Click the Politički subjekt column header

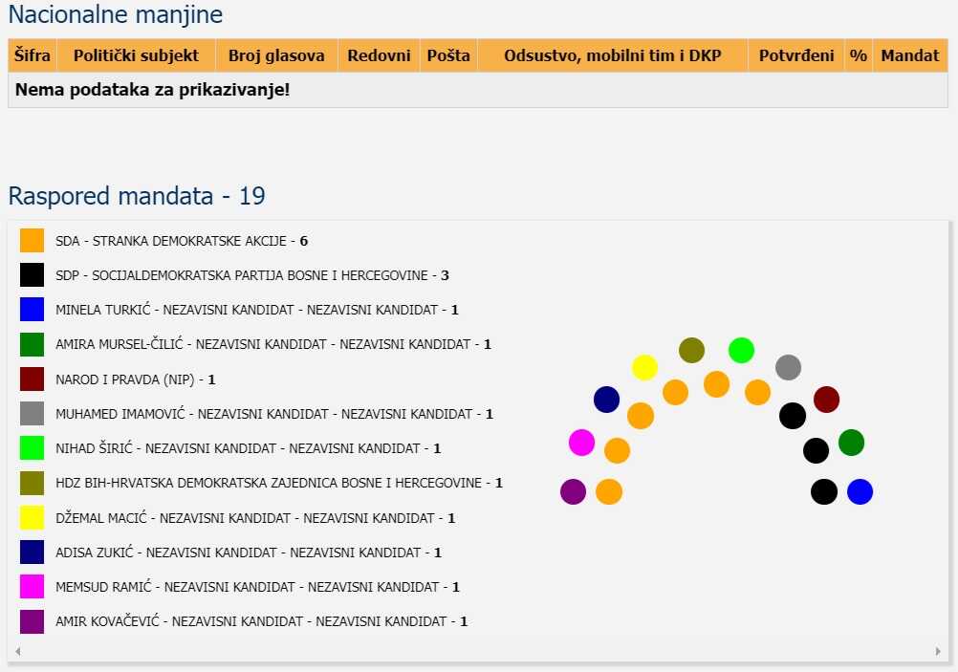tap(136, 55)
